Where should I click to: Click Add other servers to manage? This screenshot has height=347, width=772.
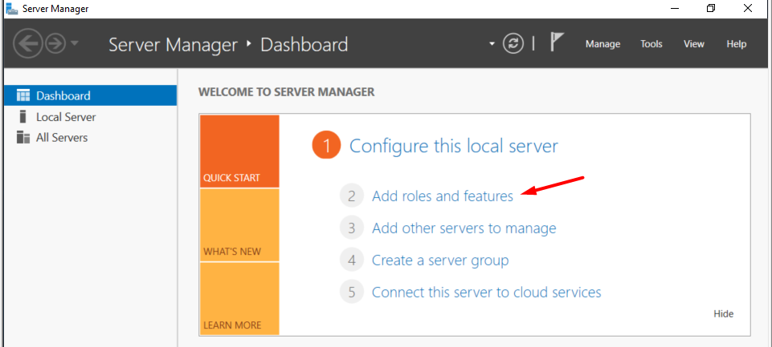pos(464,228)
